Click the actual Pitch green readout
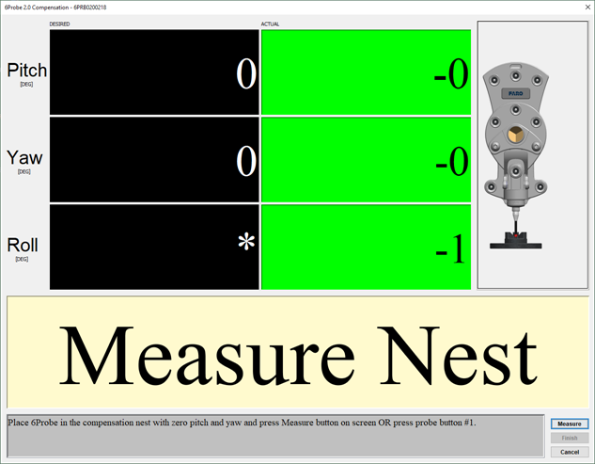 (x=367, y=72)
